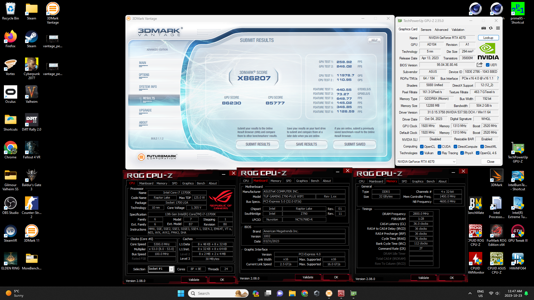534x300 pixels.
Task: Open File Explorer from the taskbar
Action: (x=292, y=293)
